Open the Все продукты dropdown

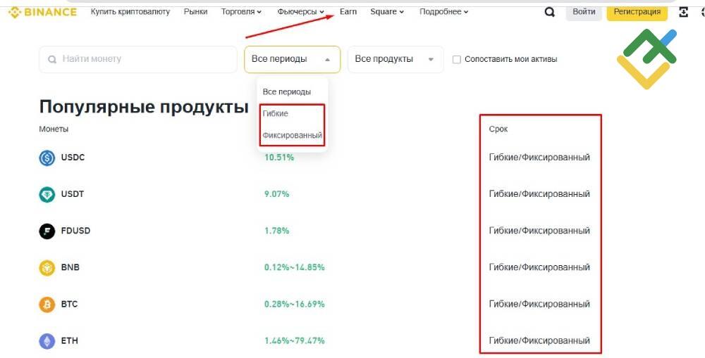click(x=396, y=59)
